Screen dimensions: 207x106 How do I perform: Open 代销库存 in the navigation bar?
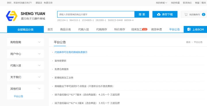pyautogui.click(x=101, y=29)
